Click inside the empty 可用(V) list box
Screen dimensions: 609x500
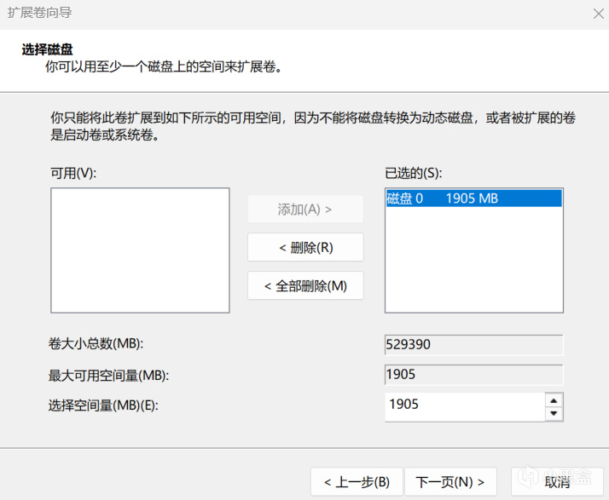(x=140, y=250)
